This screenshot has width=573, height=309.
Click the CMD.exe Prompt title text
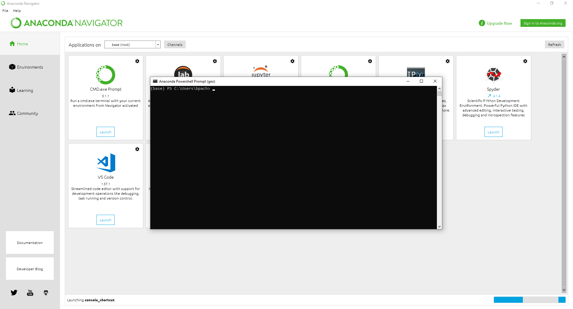[x=106, y=89]
